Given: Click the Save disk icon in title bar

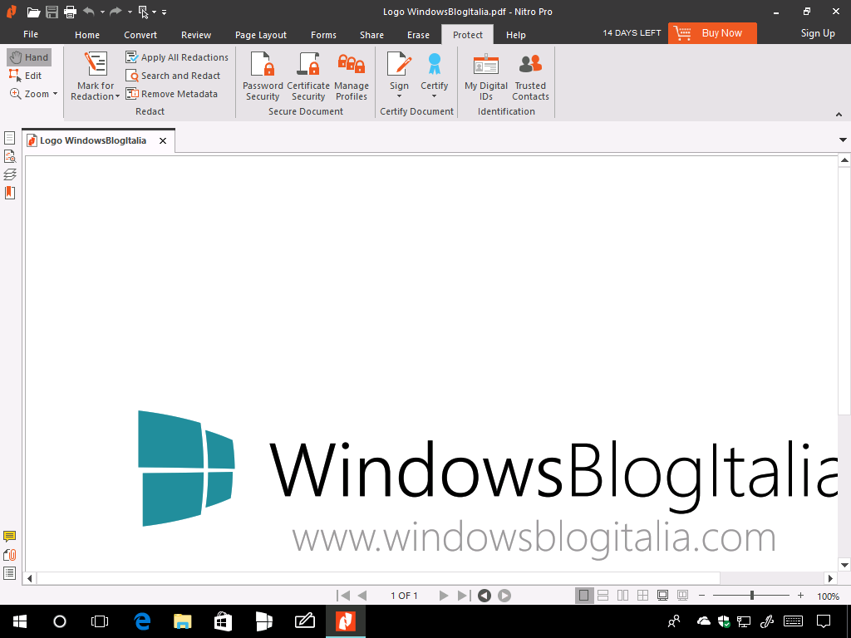Looking at the screenshot, I should coord(52,12).
